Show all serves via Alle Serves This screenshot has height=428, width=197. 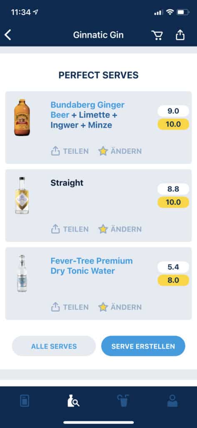(54, 346)
